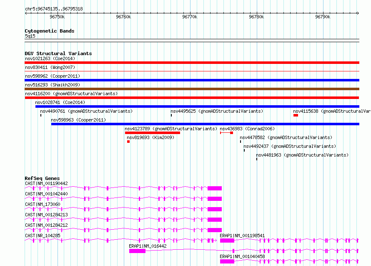Select the nsv830411 (Wong2007) thin red line
Screen dimensions: 371x266
coord(192,71)
